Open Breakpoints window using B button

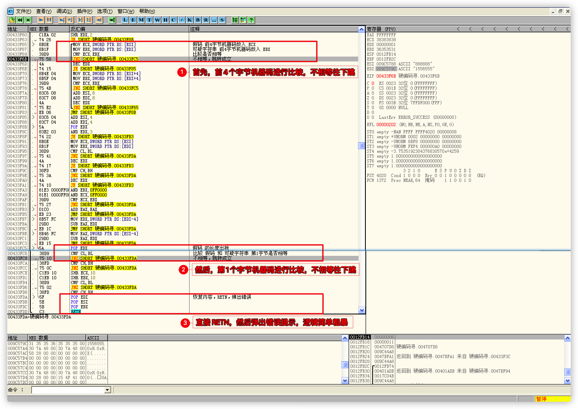198,20
